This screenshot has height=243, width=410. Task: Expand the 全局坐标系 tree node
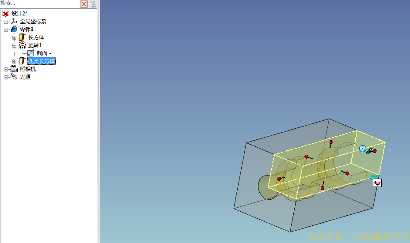point(6,22)
